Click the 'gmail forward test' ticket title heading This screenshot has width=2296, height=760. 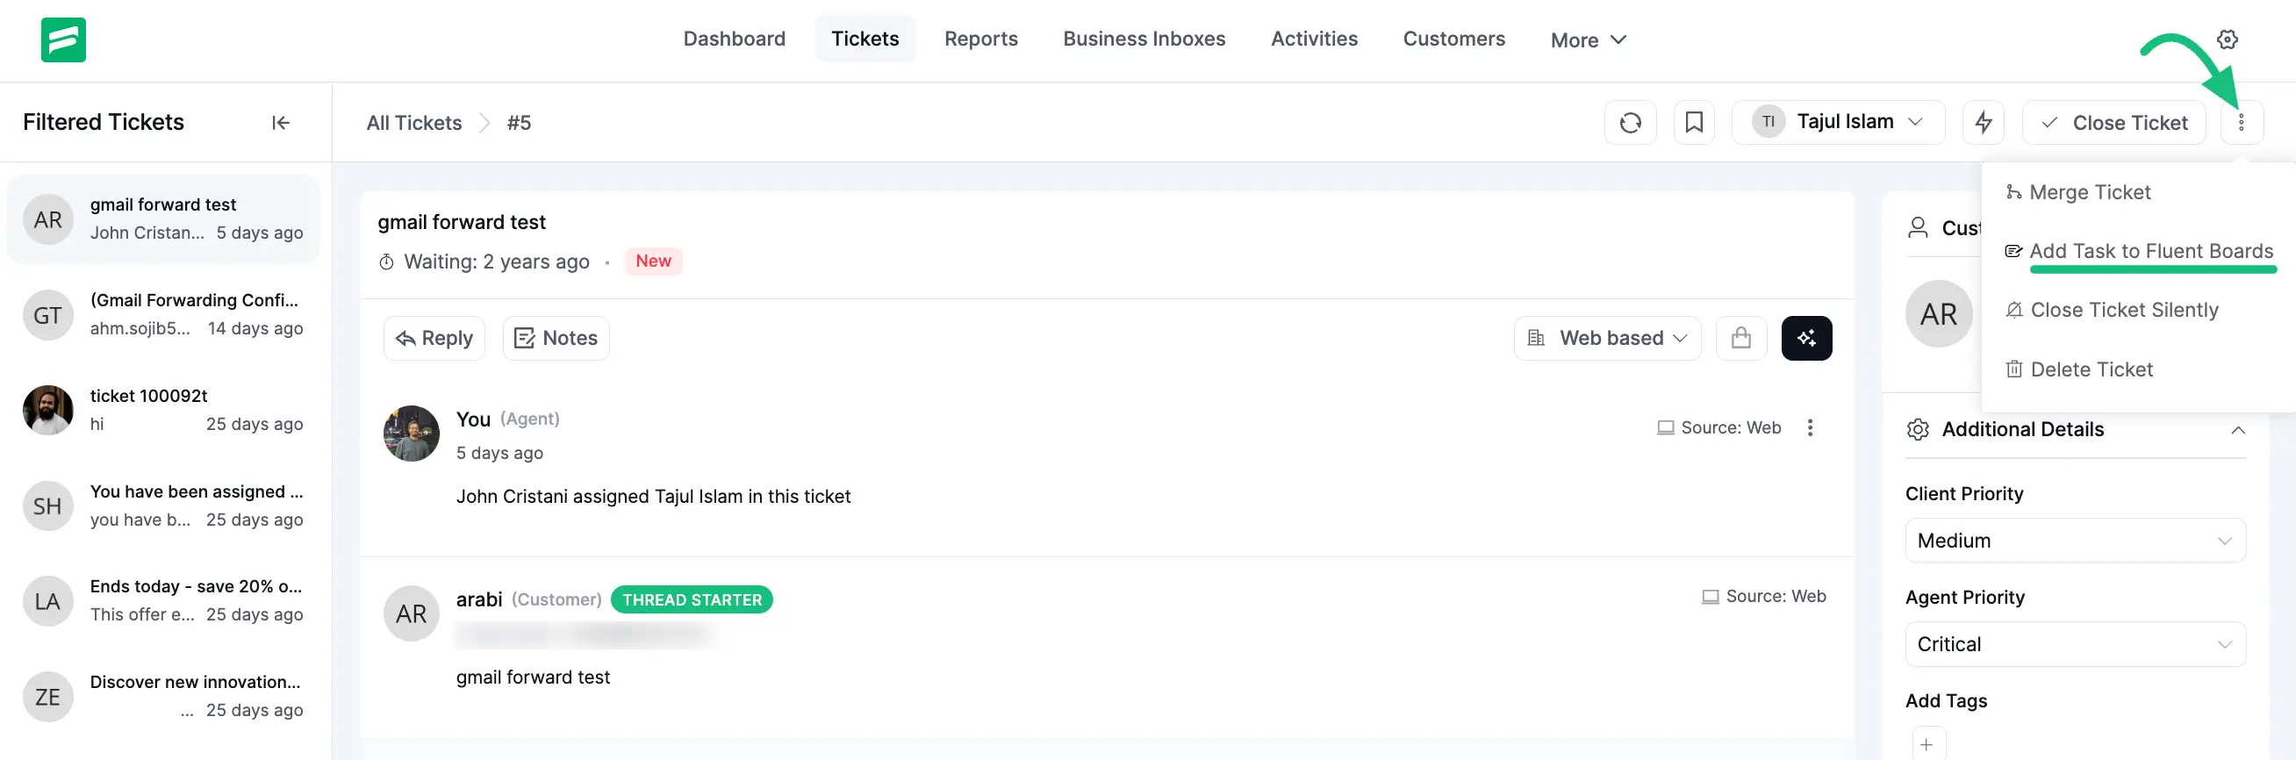[461, 223]
